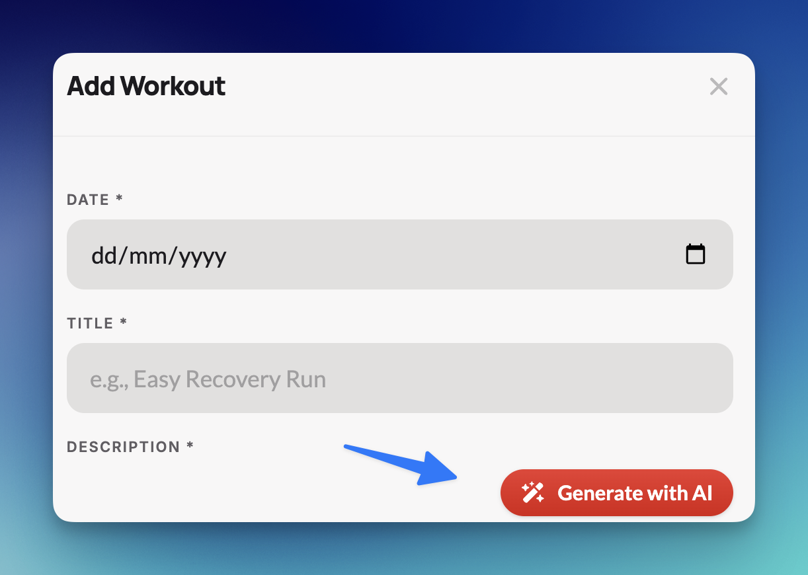Click the TITLE field placeholder text

[x=209, y=378]
